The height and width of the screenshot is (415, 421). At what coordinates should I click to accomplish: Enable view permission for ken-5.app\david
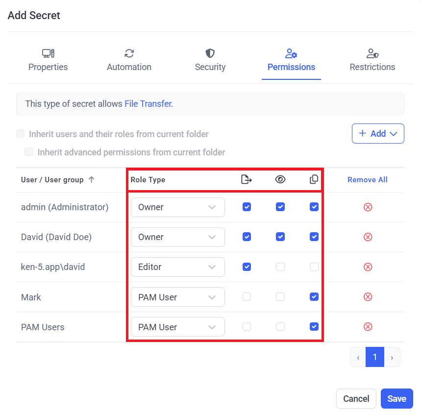[280, 267]
